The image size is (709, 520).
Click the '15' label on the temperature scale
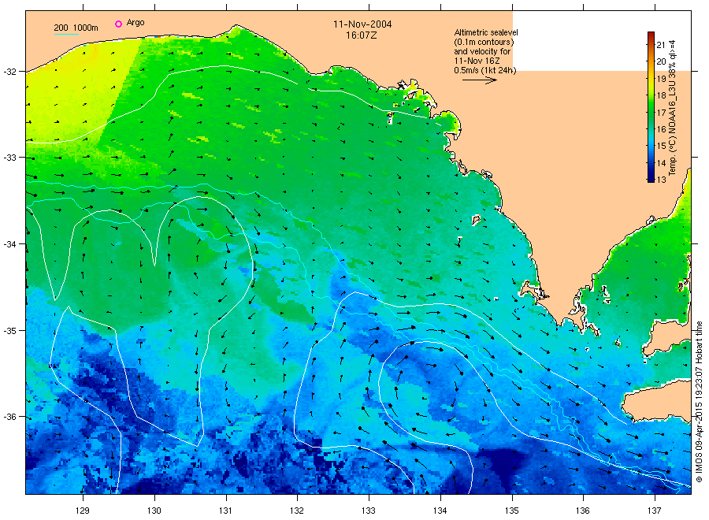661,146
